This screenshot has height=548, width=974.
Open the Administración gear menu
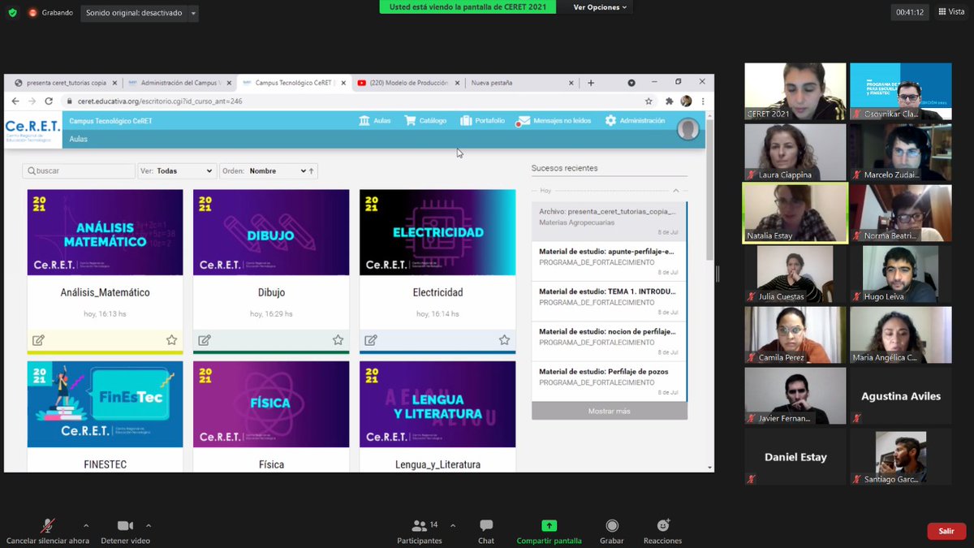[x=635, y=120]
